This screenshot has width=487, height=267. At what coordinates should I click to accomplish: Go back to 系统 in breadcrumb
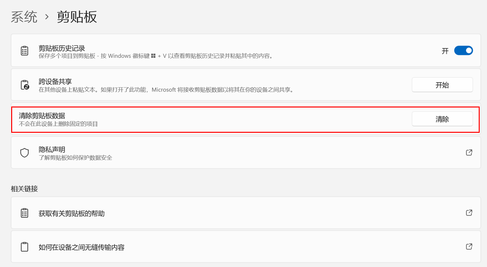coord(24,17)
